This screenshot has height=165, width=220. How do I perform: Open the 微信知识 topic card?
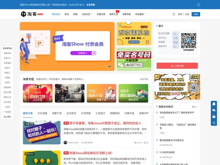[x=133, y=93]
